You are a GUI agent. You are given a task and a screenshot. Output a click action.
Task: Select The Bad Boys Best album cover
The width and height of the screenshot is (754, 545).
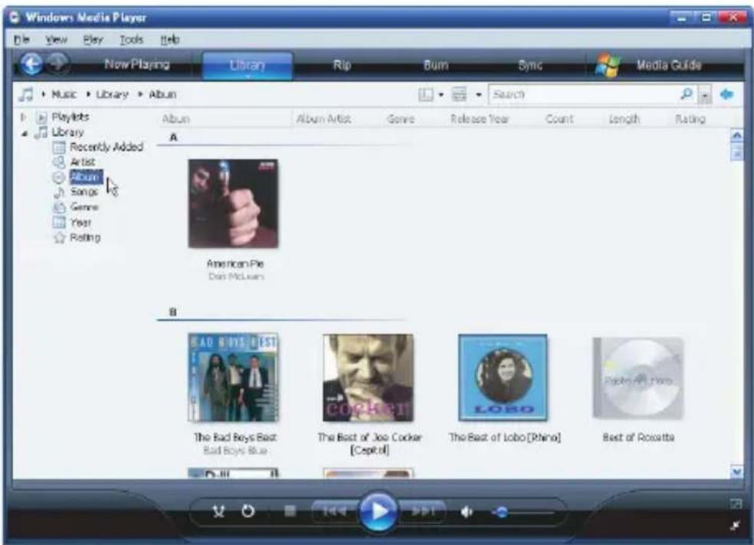click(233, 377)
